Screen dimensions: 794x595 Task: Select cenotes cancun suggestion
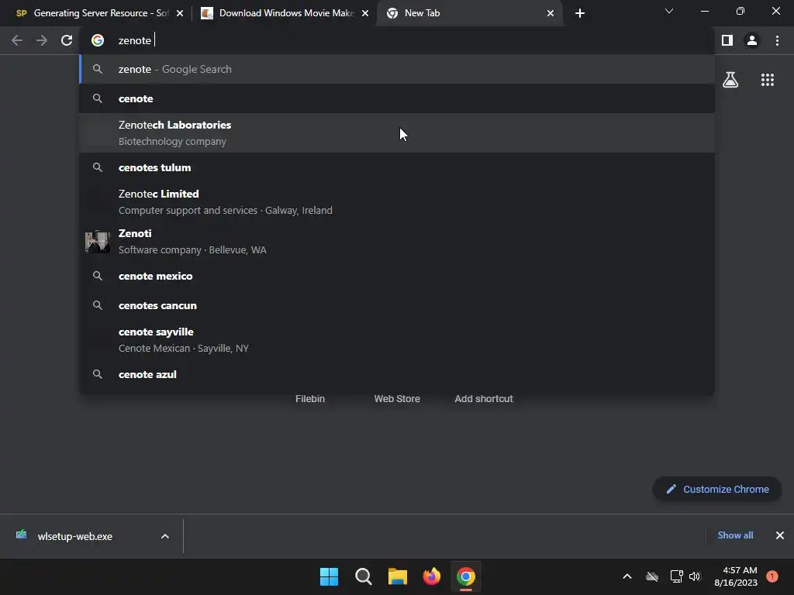pos(397,305)
